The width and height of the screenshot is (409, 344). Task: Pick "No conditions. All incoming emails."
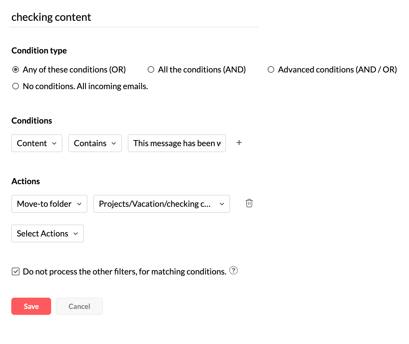pyautogui.click(x=15, y=86)
